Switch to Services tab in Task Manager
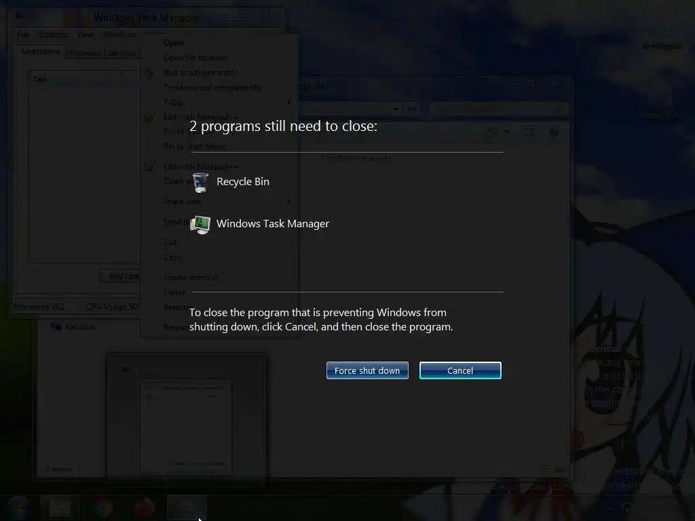The width and height of the screenshot is (695, 521). pos(121,53)
